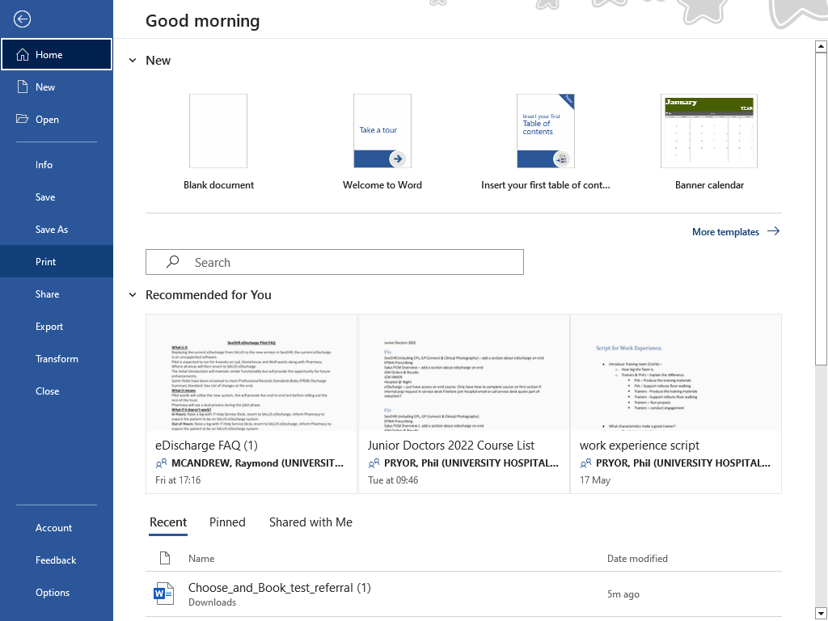This screenshot has height=621, width=828.
Task: Choose Save in the sidebar
Action: click(57, 197)
